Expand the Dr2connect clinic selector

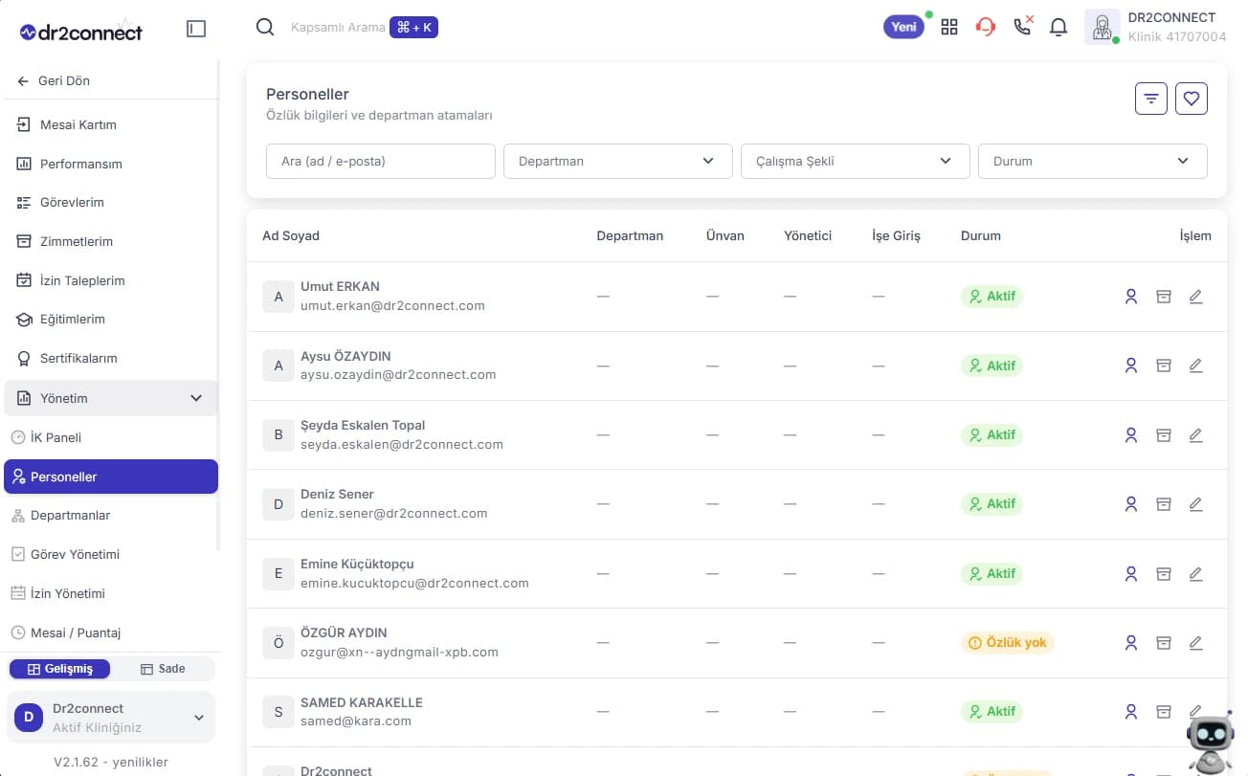111,717
